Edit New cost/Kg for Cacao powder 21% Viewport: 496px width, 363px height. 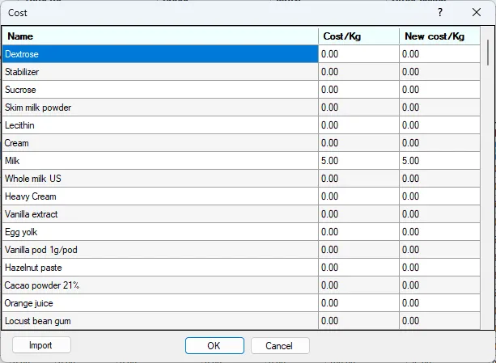[x=439, y=285]
